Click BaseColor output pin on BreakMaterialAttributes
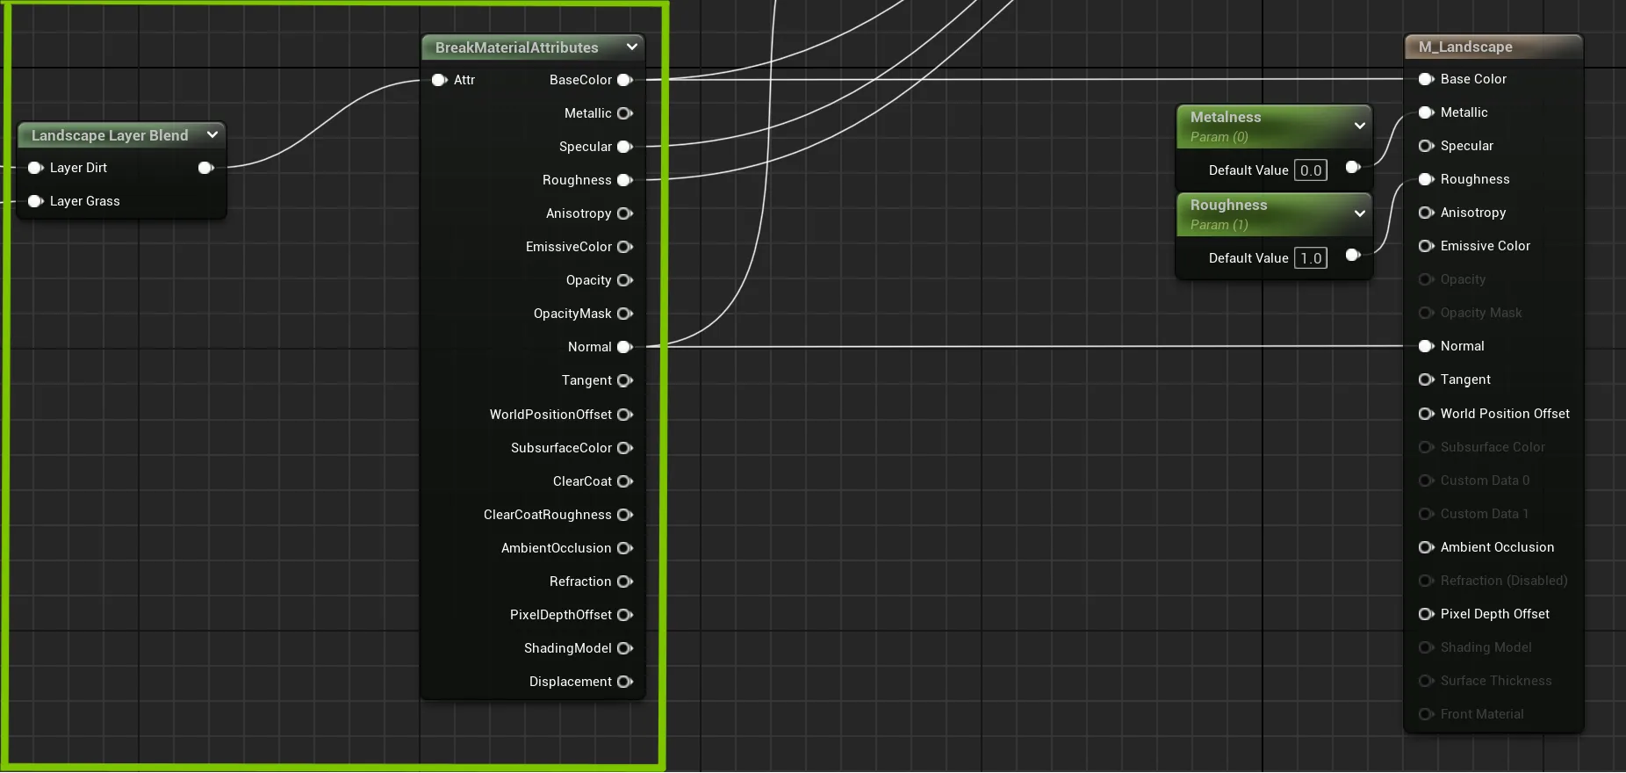1626x773 pixels. (625, 80)
